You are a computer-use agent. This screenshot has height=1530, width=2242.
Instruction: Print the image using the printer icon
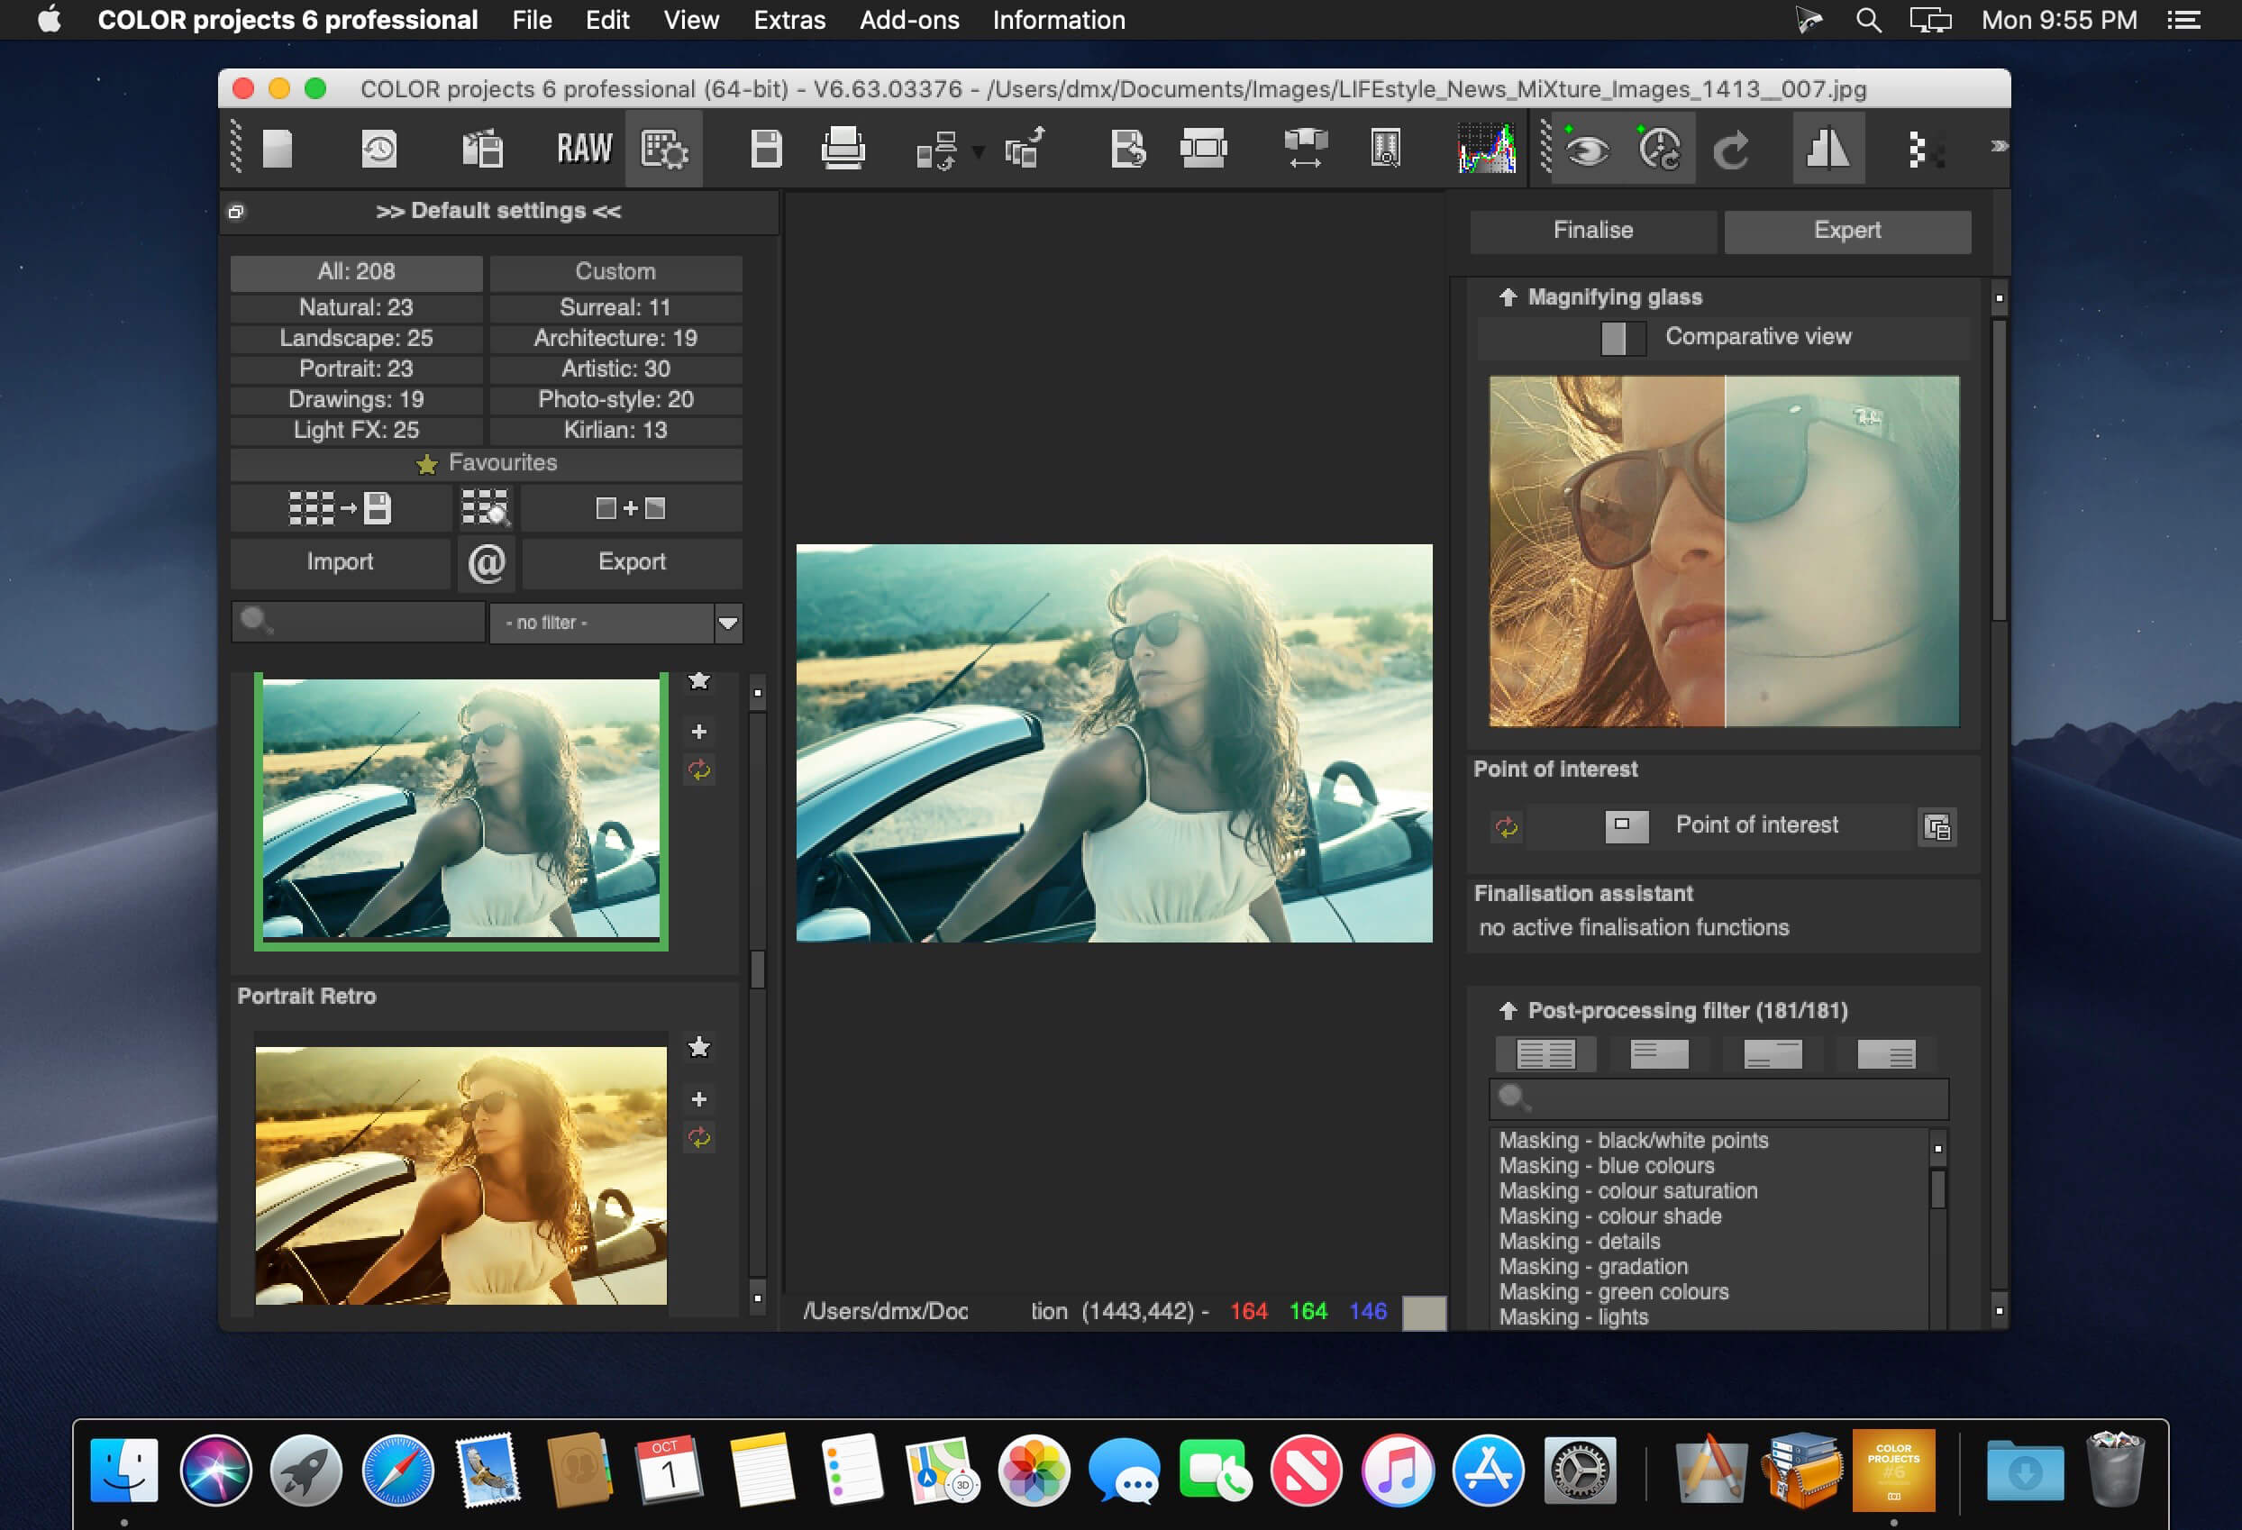click(x=843, y=150)
